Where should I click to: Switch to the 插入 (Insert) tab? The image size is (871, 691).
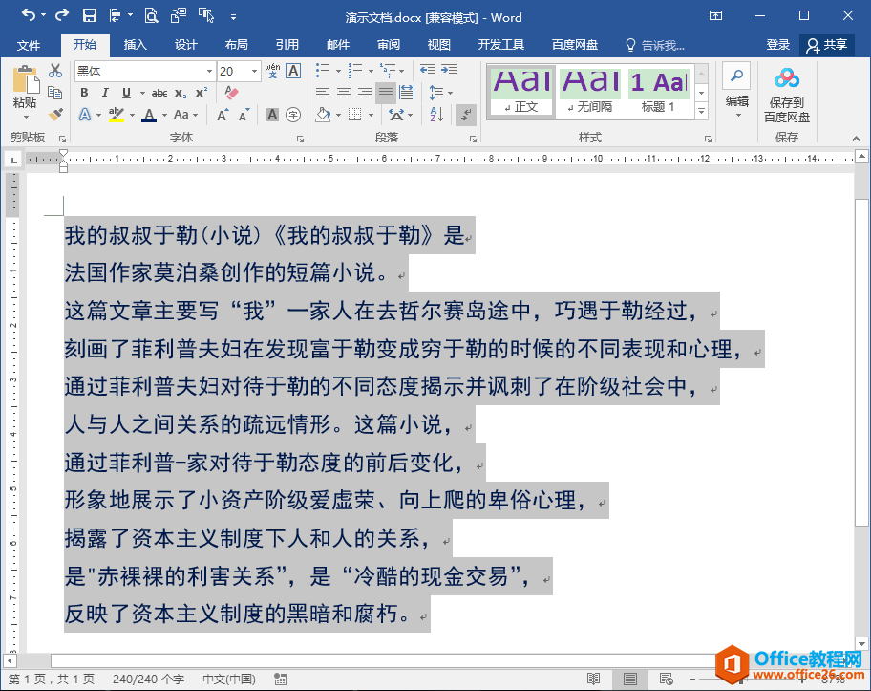(135, 45)
